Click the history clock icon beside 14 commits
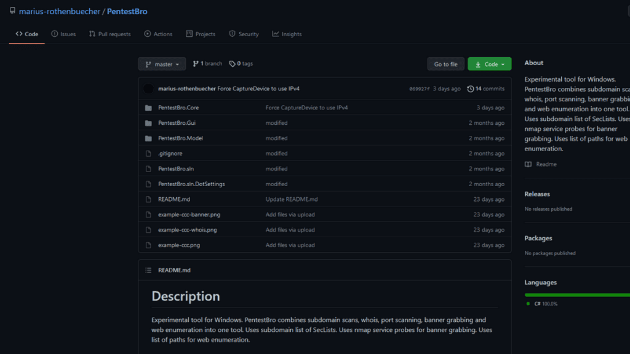 click(471, 88)
